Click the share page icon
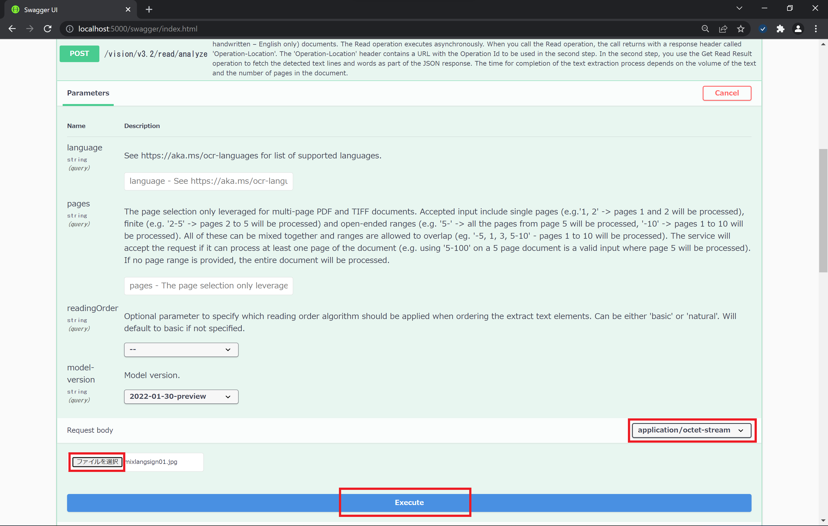Viewport: 828px width, 526px height. coord(723,29)
